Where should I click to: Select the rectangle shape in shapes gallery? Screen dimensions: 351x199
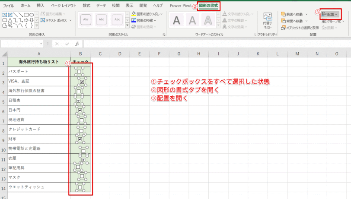(26, 15)
